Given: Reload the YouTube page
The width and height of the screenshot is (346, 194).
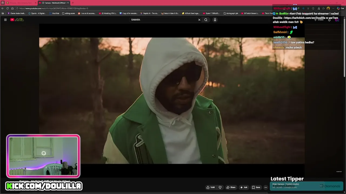Looking at the screenshot, I should coord(8,8).
